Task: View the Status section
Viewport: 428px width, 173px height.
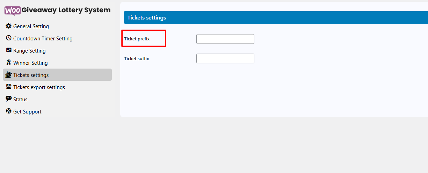Action: 20,100
